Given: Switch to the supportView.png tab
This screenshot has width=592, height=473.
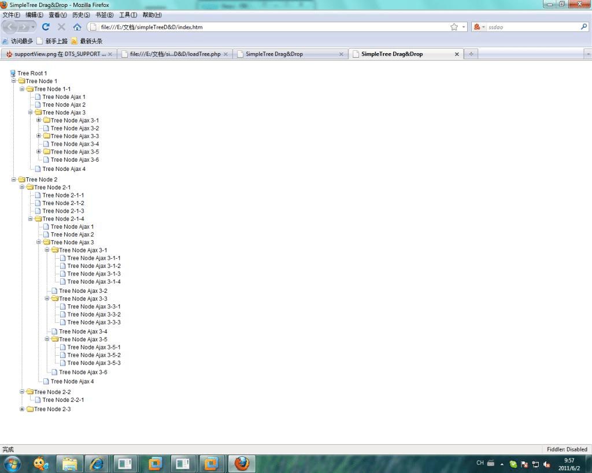Looking at the screenshot, I should point(58,54).
